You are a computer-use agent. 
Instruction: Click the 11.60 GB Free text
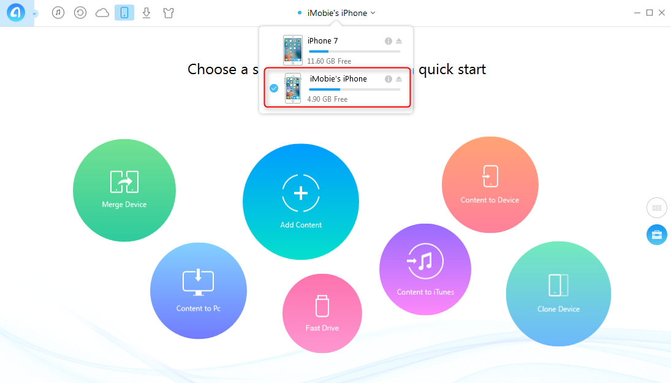329,61
